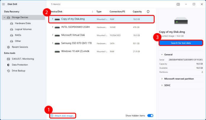Click the Extra tools section heading
Image resolution: width=206 pixels, height=120 pixels.
click(9, 53)
